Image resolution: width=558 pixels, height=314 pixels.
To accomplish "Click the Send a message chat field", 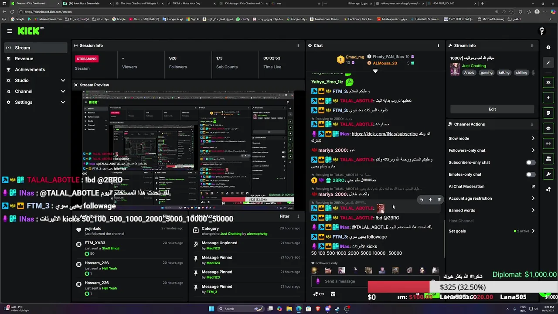I will tap(375, 281).
